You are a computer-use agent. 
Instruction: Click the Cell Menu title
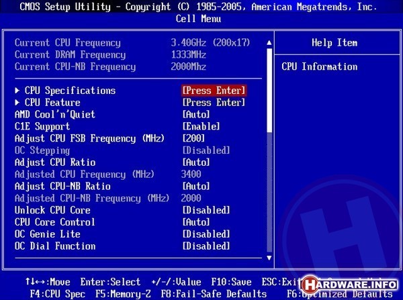198,19
